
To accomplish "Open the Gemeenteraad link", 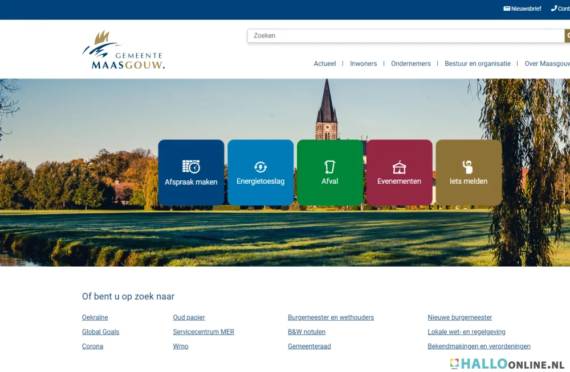I will click(x=310, y=346).
